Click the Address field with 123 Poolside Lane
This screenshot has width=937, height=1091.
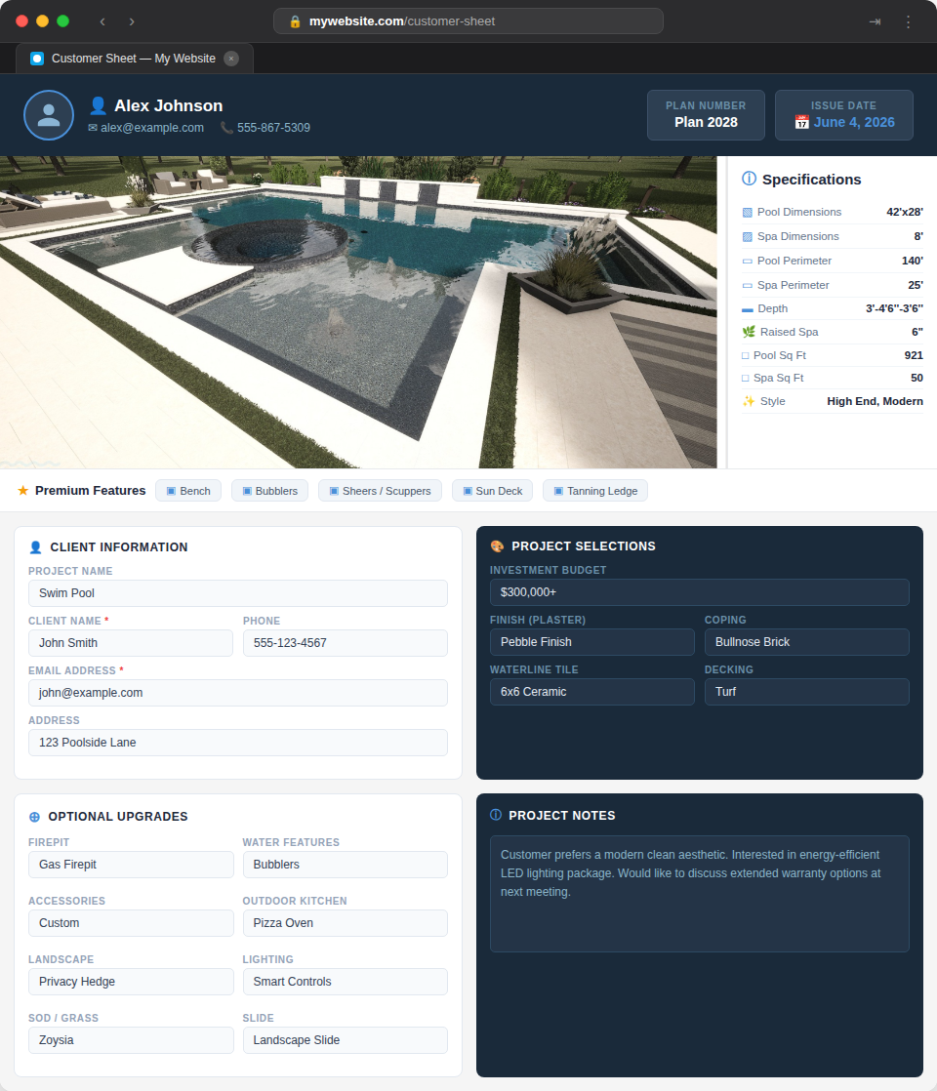point(238,743)
